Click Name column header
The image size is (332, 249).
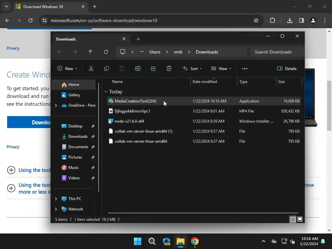tap(148, 82)
